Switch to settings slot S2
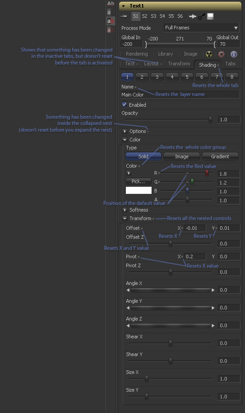Viewport: 245px width, 413px height. pos(145,16)
